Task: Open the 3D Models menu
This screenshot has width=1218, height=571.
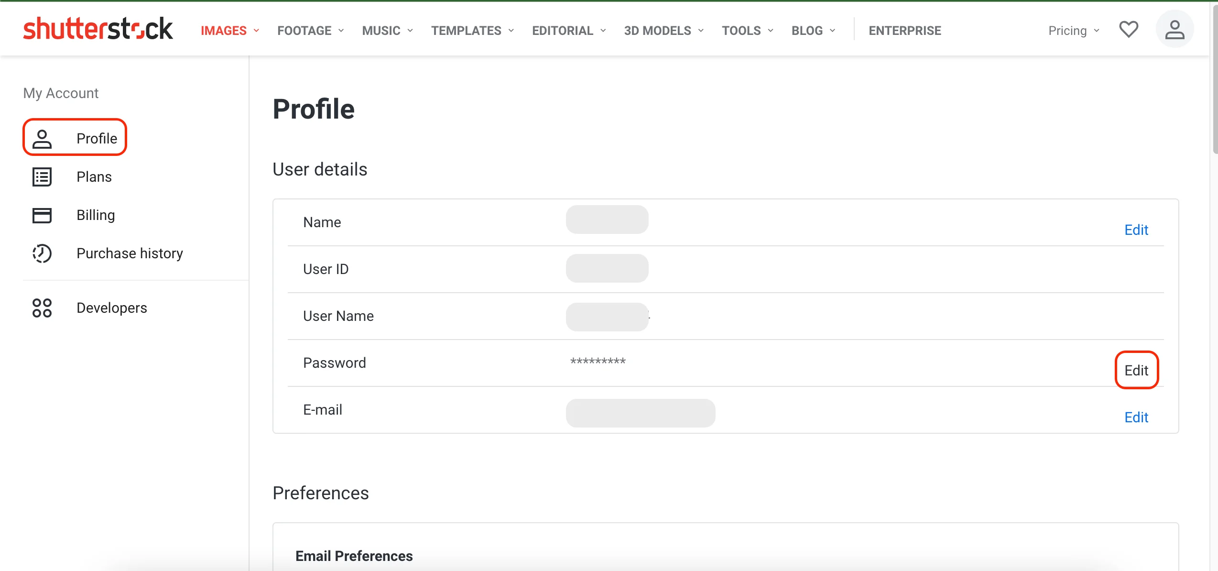Action: [663, 31]
